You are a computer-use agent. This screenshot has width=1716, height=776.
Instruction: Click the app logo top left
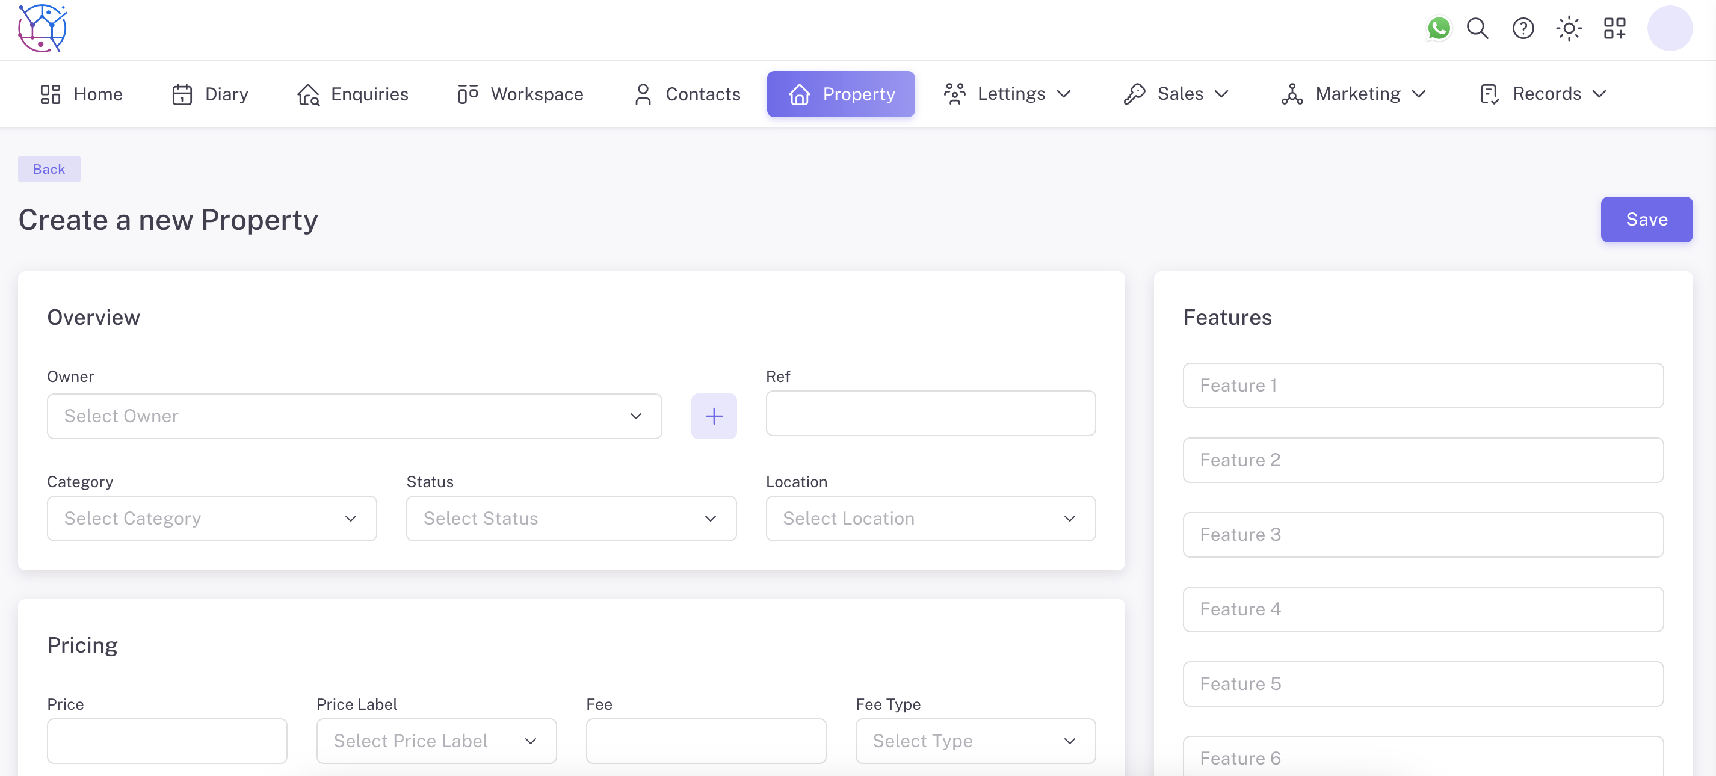[x=43, y=29]
